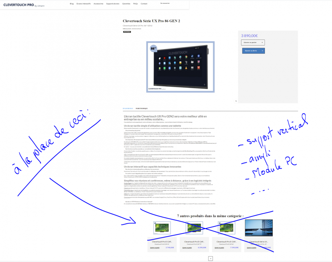Switch to the FICHE TECHNIQUE tab
Screen dimensions: 332x262
[x=142, y=109]
